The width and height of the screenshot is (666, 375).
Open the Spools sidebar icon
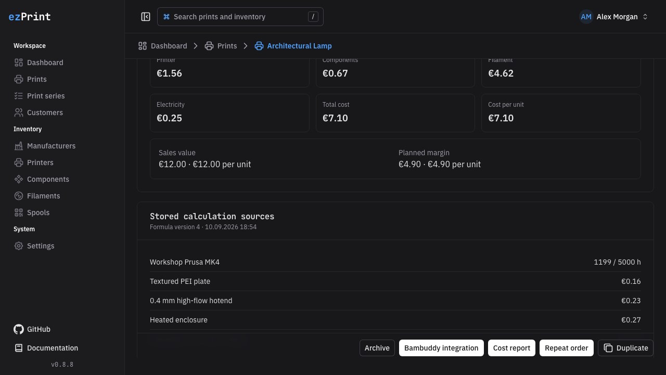point(19,213)
